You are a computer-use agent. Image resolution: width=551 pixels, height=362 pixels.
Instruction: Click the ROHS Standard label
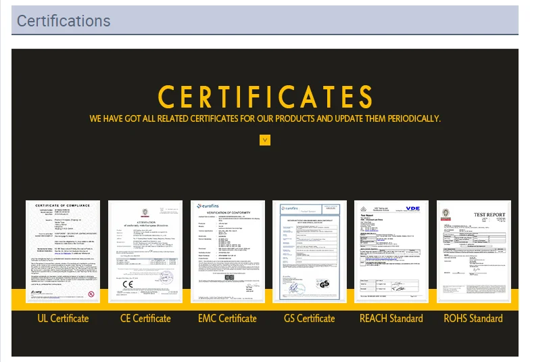click(473, 319)
